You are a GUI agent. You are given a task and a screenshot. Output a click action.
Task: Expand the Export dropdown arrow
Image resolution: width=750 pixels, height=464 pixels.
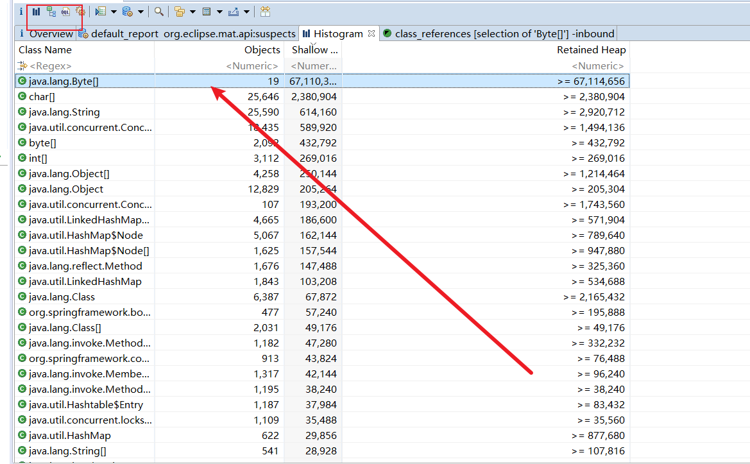pyautogui.click(x=247, y=12)
